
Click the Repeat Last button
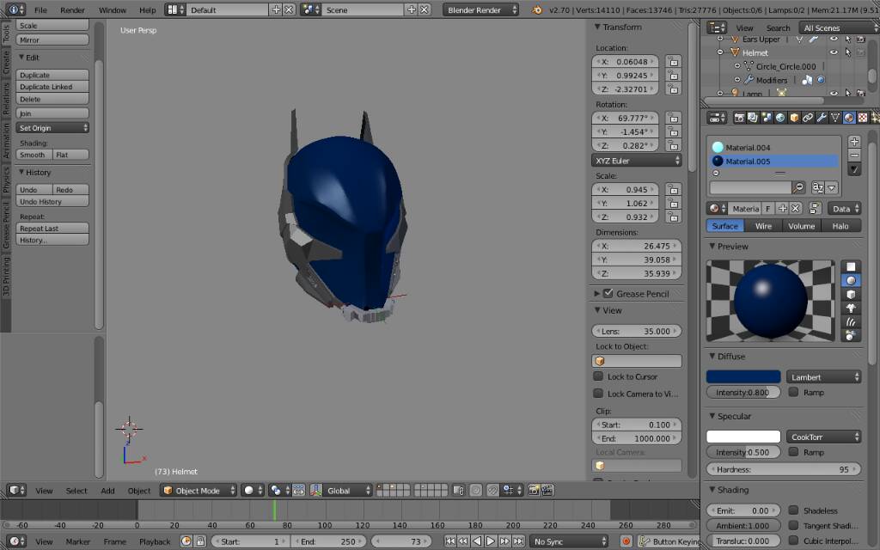pos(52,229)
